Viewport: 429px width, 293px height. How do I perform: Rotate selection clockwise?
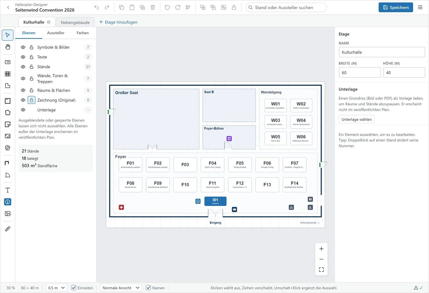click(x=178, y=7)
